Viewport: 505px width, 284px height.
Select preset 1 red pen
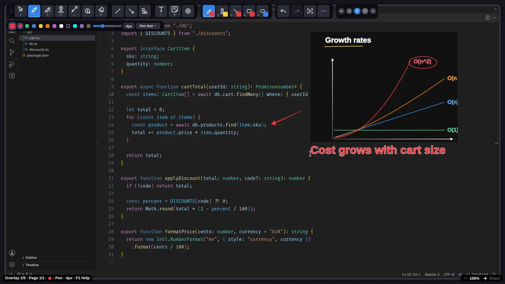coord(209,11)
